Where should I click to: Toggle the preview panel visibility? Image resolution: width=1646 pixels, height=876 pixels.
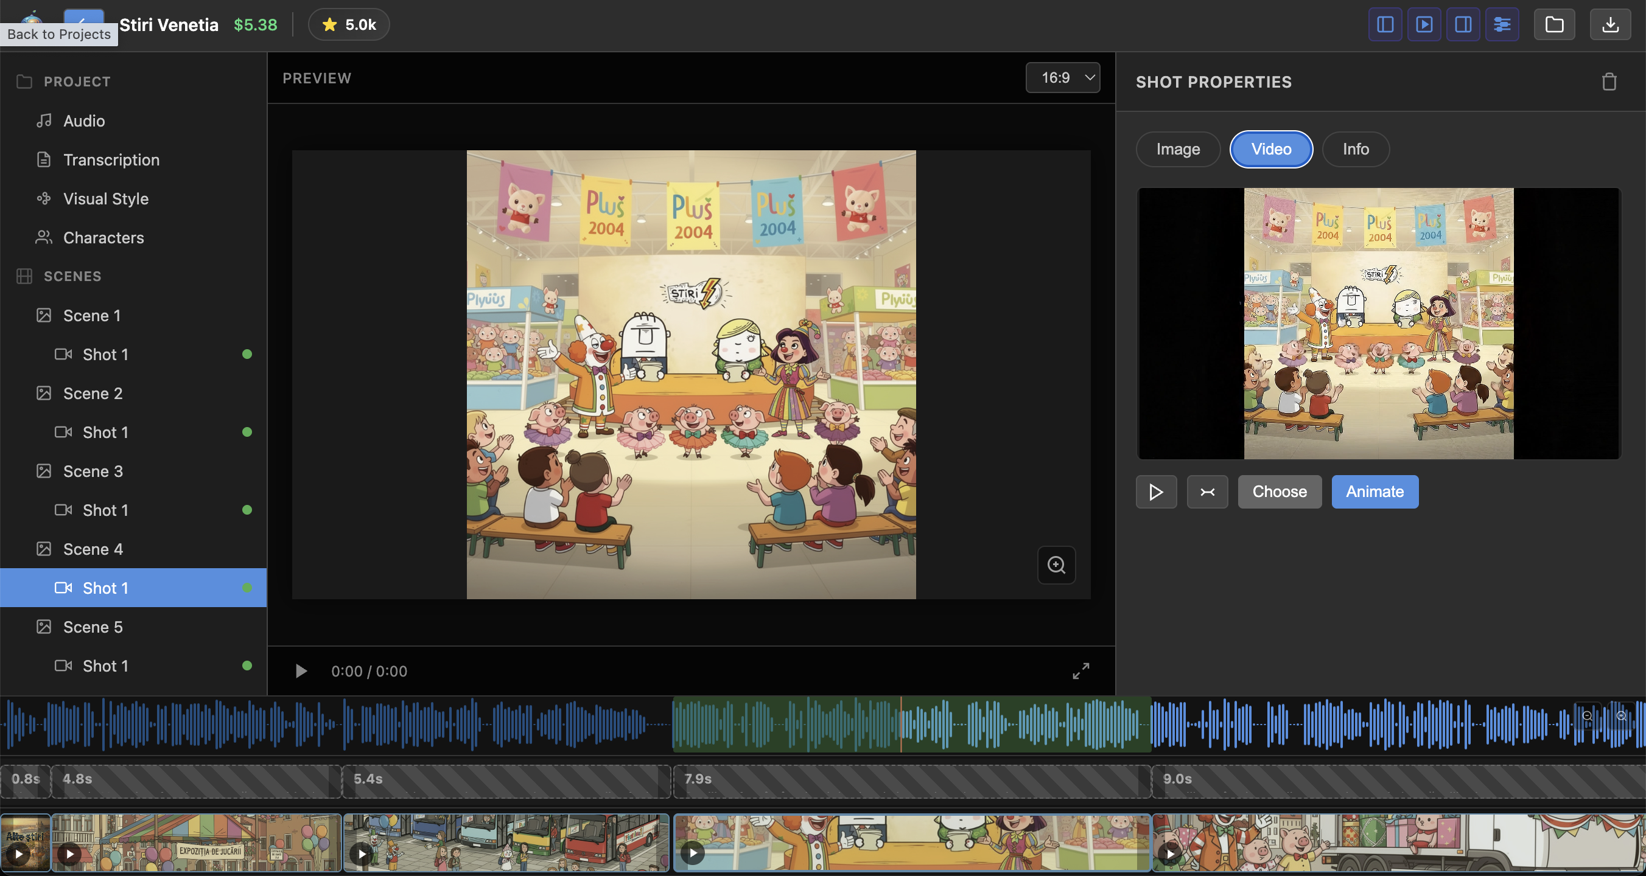tap(1424, 25)
